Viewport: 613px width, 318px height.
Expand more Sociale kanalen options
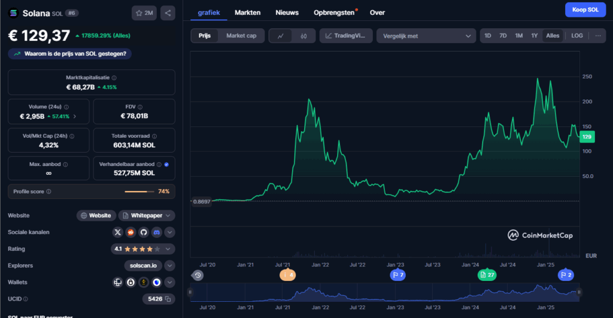click(169, 232)
